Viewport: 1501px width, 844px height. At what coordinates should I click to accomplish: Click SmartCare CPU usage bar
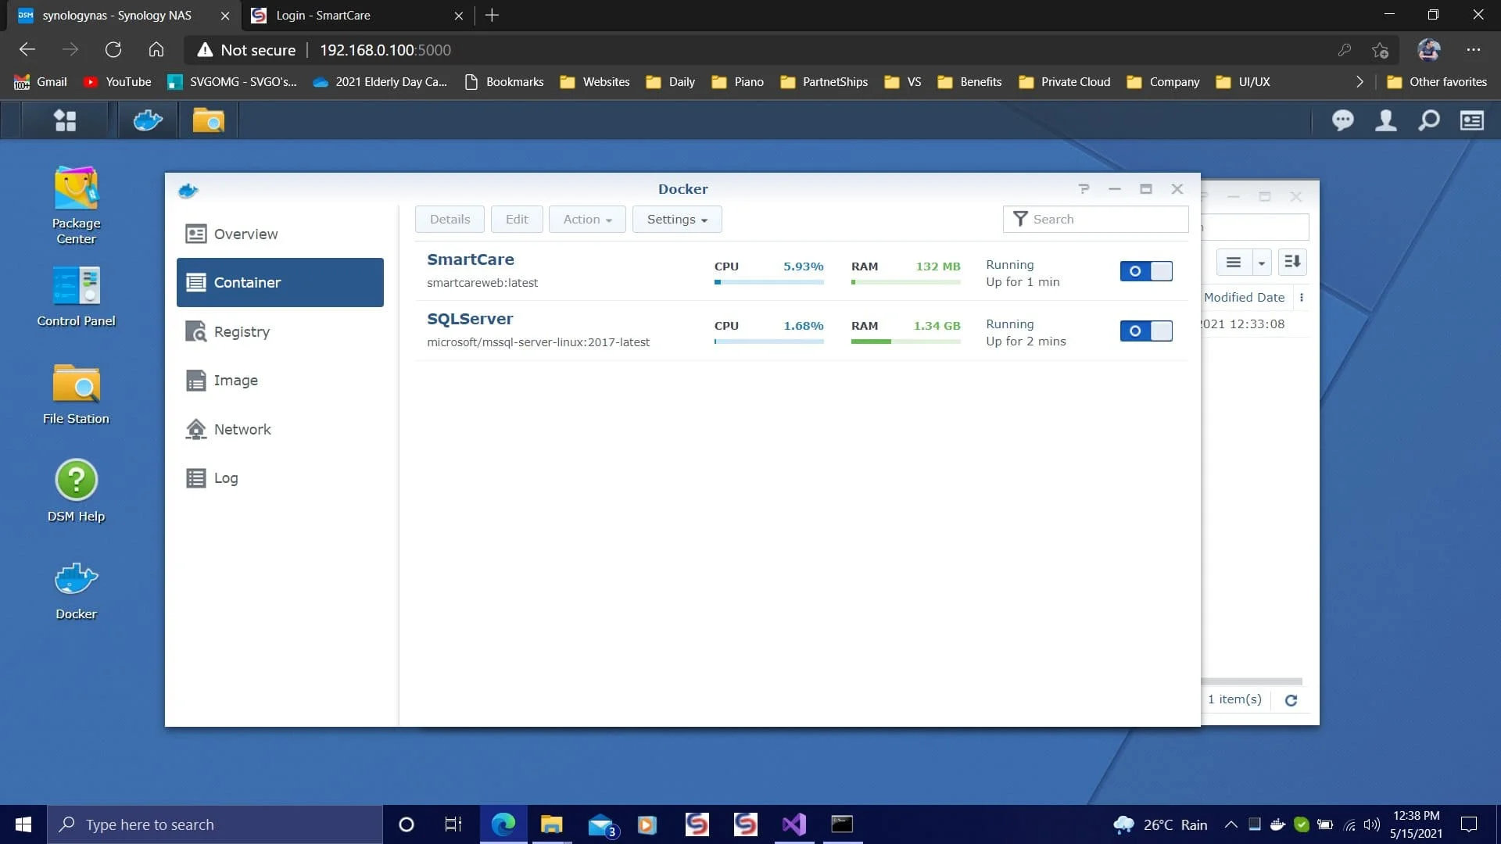769,282
